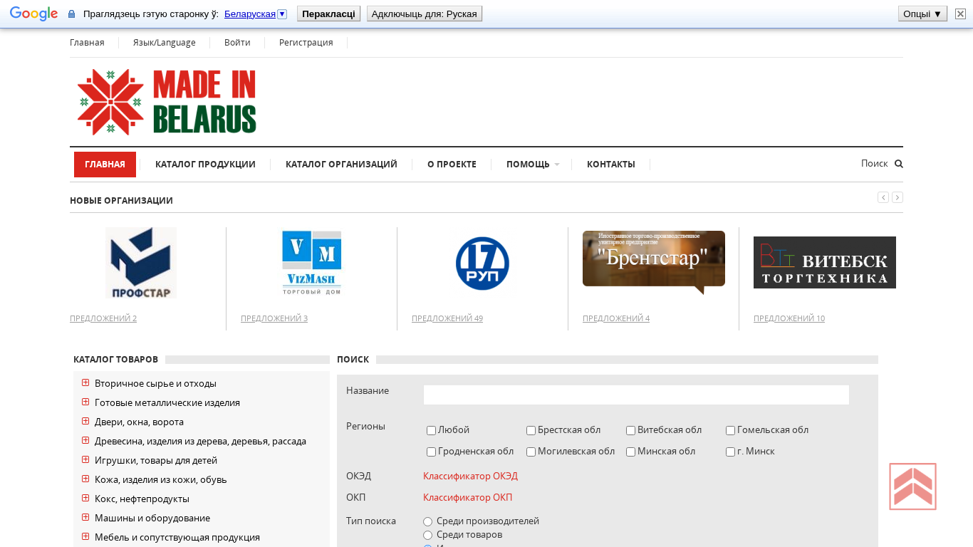973x547 pixels.
Task: Expand Машины и оборудование category
Action: [85, 517]
